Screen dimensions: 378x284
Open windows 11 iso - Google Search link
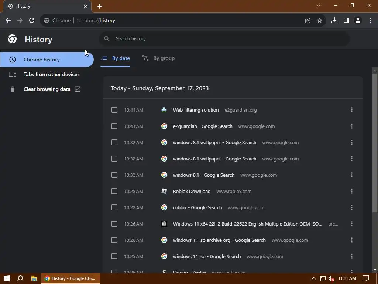207,256
